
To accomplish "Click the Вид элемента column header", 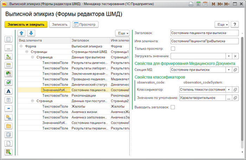I will tap(44, 40).
